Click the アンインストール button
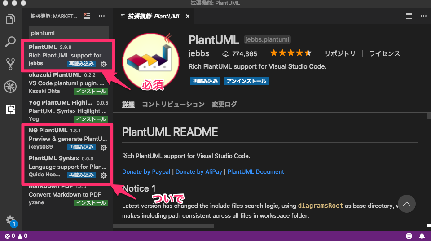 pyautogui.click(x=246, y=81)
